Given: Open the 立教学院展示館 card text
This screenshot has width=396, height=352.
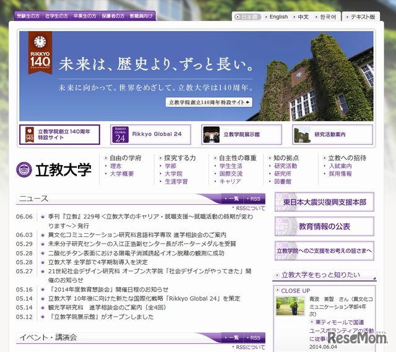Looking at the screenshot, I should (242, 135).
